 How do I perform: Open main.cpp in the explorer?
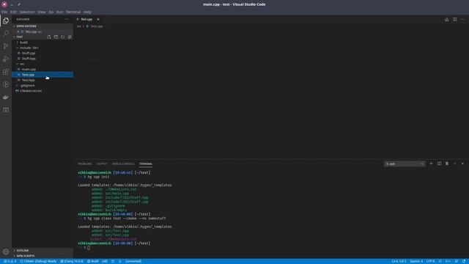43,69
